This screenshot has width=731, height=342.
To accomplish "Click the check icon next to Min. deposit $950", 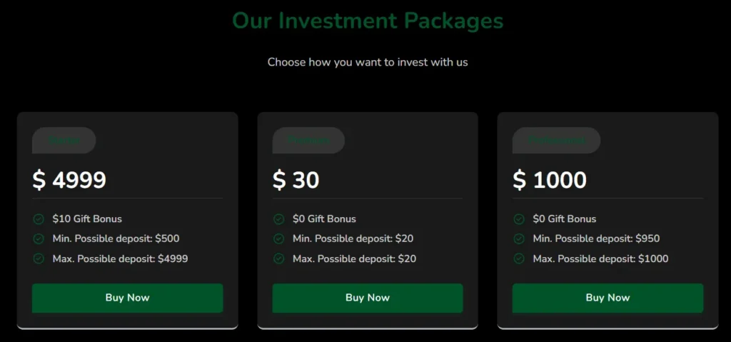I will click(x=519, y=238).
